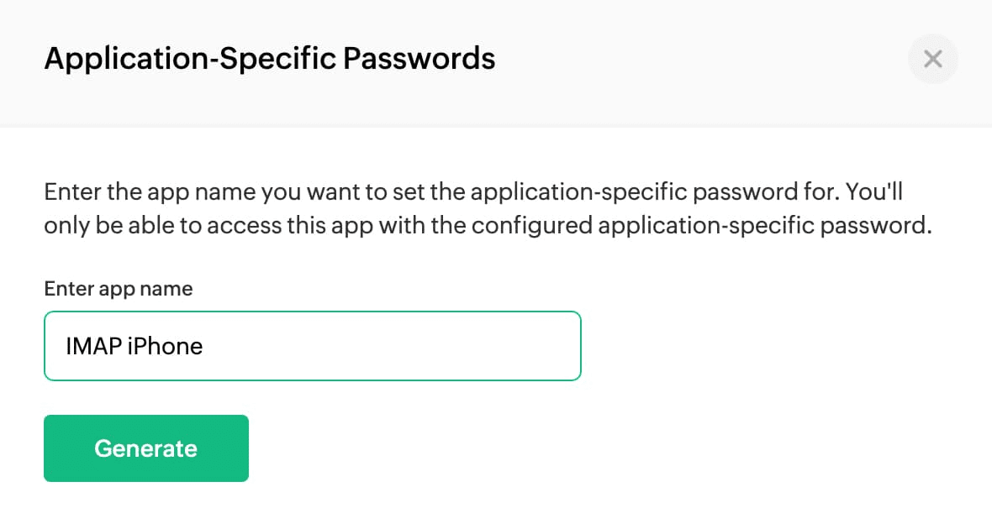
Task: Click the 'IMAP iPhone' text in the input
Action: 135,346
